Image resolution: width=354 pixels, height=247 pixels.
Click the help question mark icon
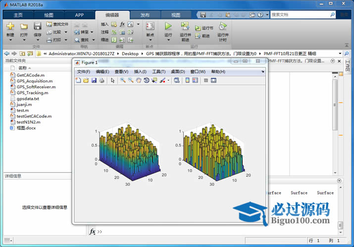pyautogui.click(x=260, y=15)
